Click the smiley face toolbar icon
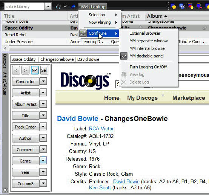 click(x=191, y=6)
